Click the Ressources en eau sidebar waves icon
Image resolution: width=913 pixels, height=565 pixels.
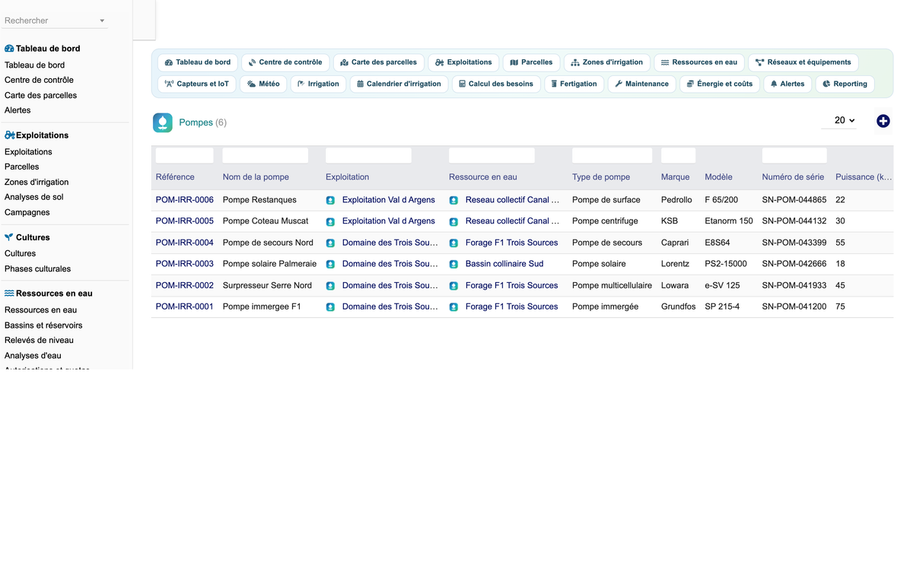pyautogui.click(x=9, y=293)
